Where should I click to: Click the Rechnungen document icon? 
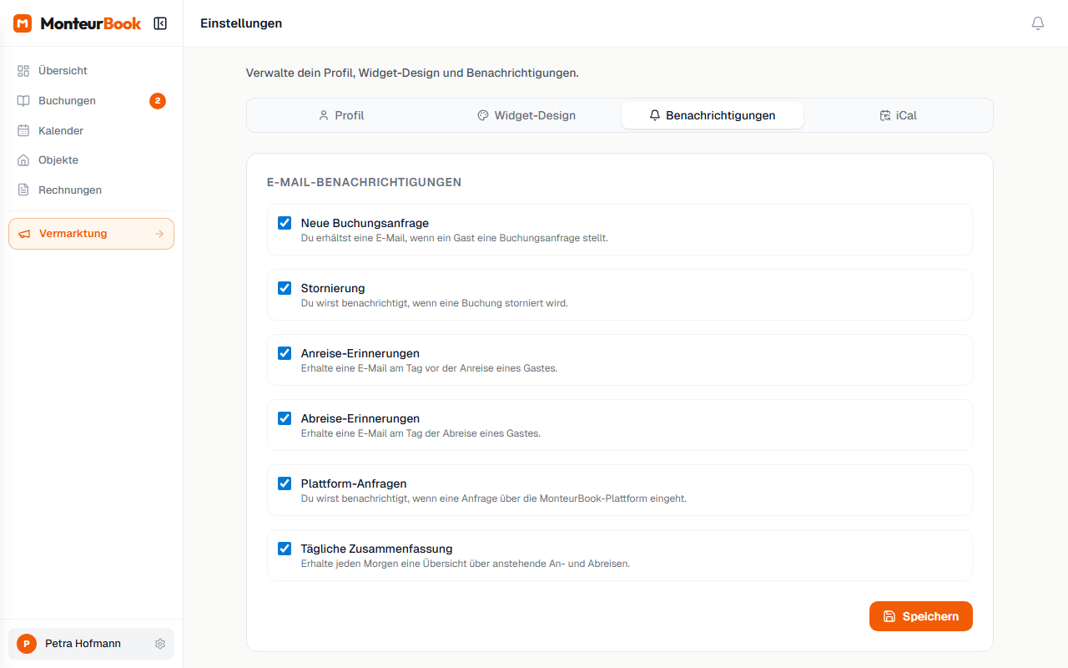pos(23,190)
